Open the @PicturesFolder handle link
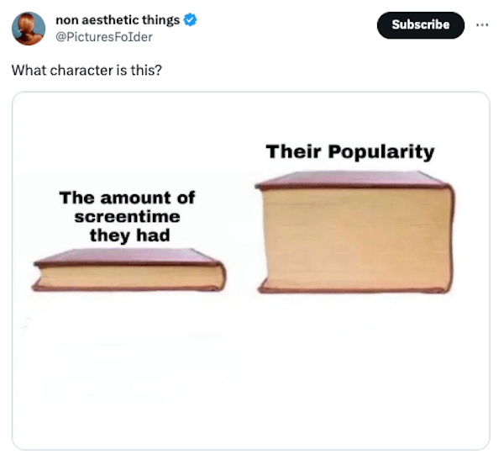The width and height of the screenshot is (504, 460). point(104,37)
